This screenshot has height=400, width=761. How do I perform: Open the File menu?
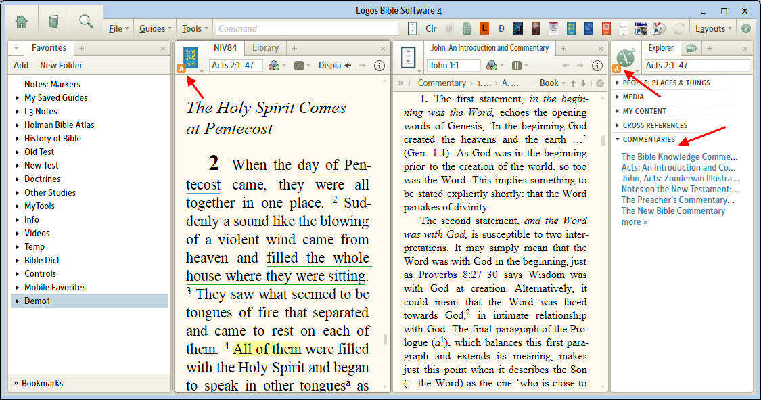118,28
